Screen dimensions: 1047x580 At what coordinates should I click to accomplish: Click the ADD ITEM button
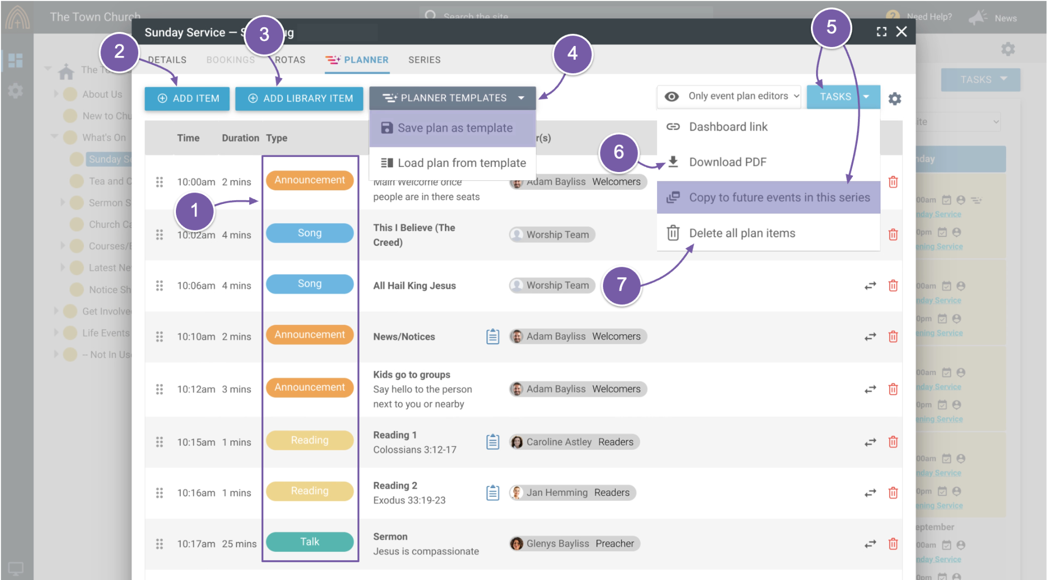(x=187, y=98)
